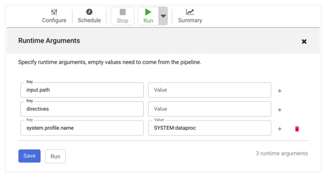
Task: Click the Stop pipeline button
Action: [x=122, y=16]
